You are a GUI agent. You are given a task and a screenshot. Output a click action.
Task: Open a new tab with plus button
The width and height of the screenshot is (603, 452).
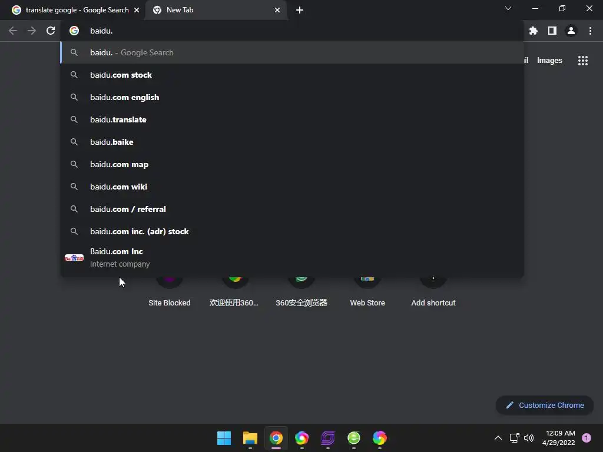[300, 10]
